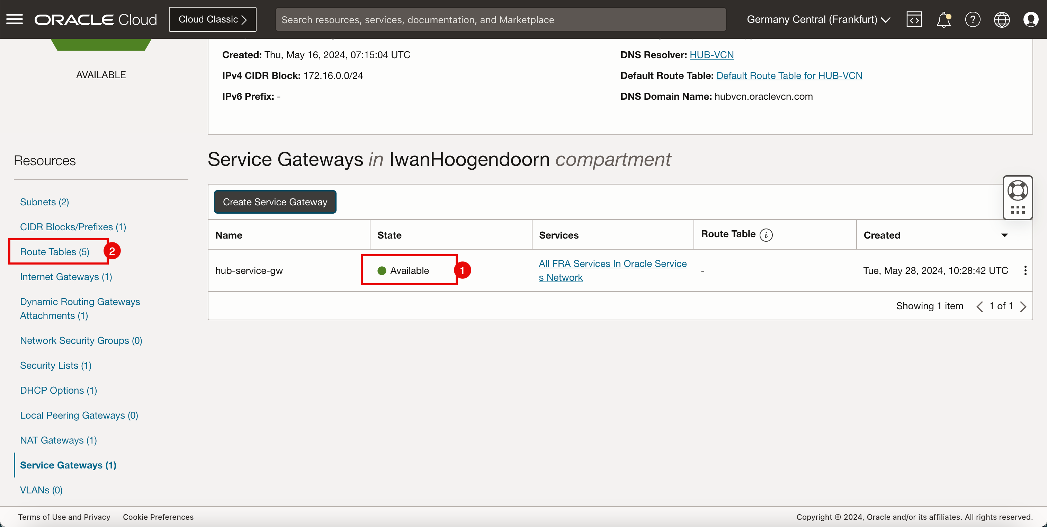
Task: Open the user profile avatar
Action: 1031,19
